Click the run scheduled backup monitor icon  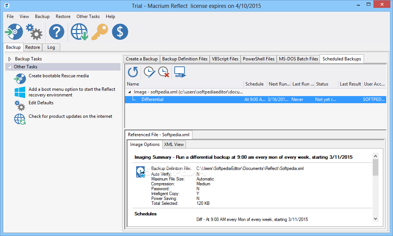point(180,72)
